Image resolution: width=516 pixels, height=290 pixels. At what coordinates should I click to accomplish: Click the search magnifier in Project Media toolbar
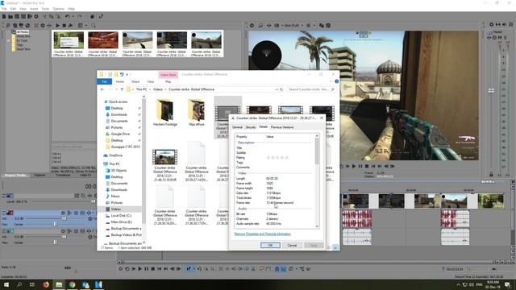pyautogui.click(x=94, y=25)
